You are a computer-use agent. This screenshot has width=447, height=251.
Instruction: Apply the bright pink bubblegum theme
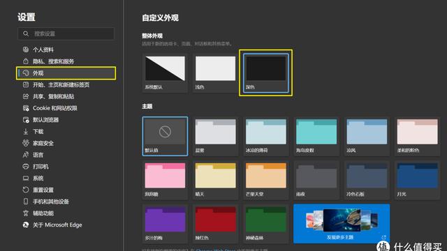pos(165,180)
